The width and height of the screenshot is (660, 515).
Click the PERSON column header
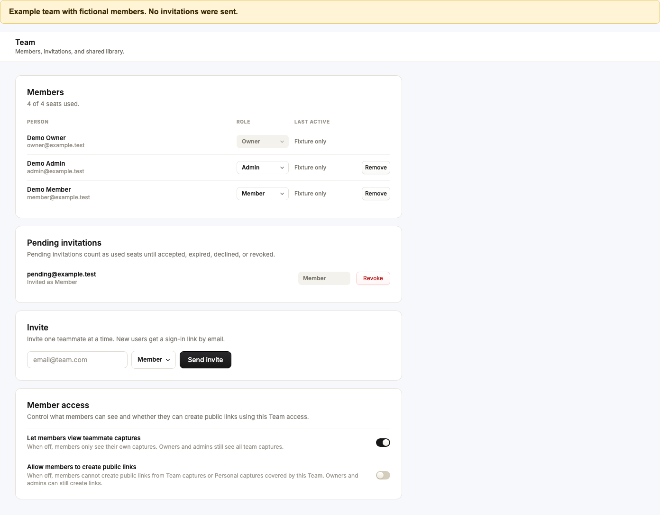pyautogui.click(x=38, y=122)
